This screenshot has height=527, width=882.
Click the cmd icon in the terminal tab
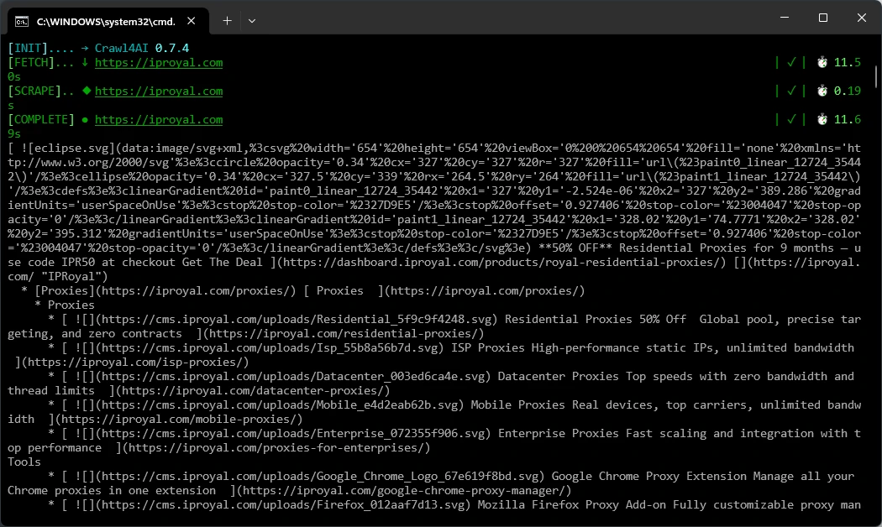point(23,20)
